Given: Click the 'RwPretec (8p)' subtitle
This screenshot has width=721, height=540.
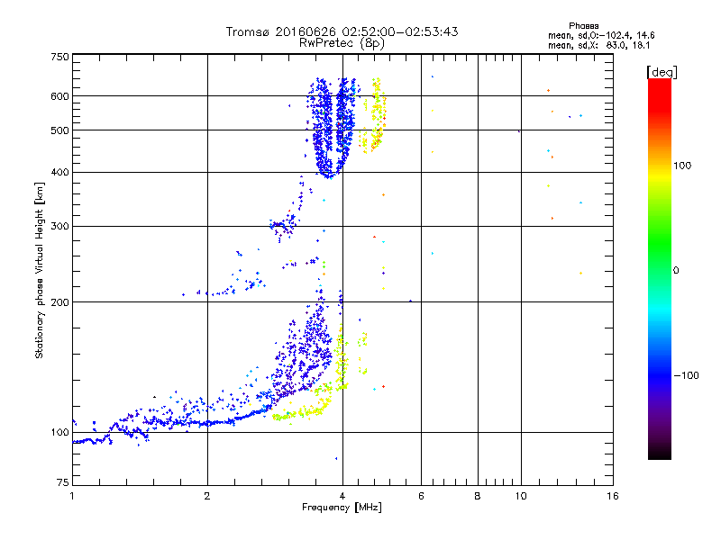Looking at the screenshot, I should (x=342, y=43).
